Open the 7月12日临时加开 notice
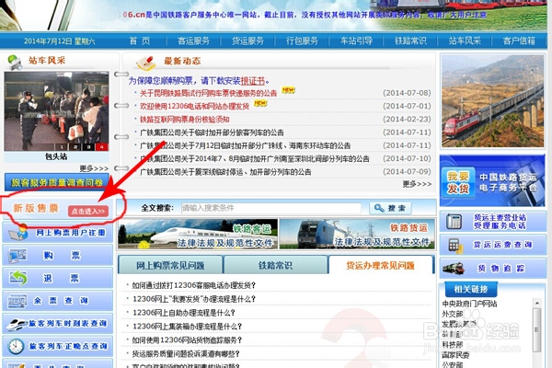 tap(245, 145)
